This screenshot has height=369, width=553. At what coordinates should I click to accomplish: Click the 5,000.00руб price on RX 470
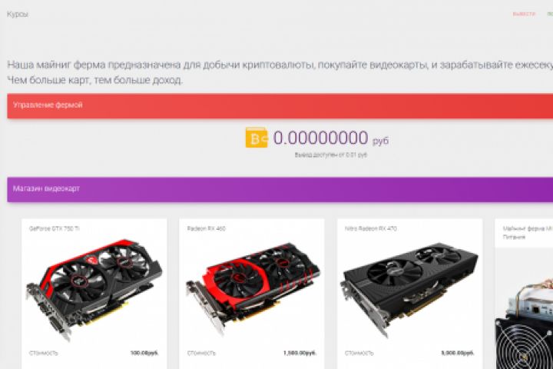[458, 353]
